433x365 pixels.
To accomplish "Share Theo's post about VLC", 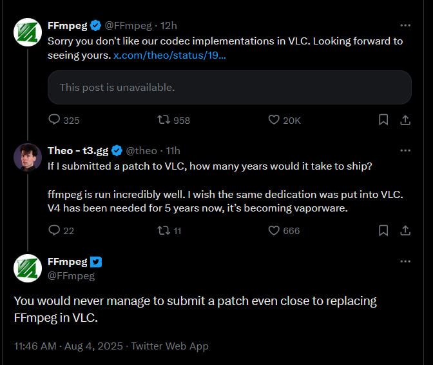I will 405,230.
